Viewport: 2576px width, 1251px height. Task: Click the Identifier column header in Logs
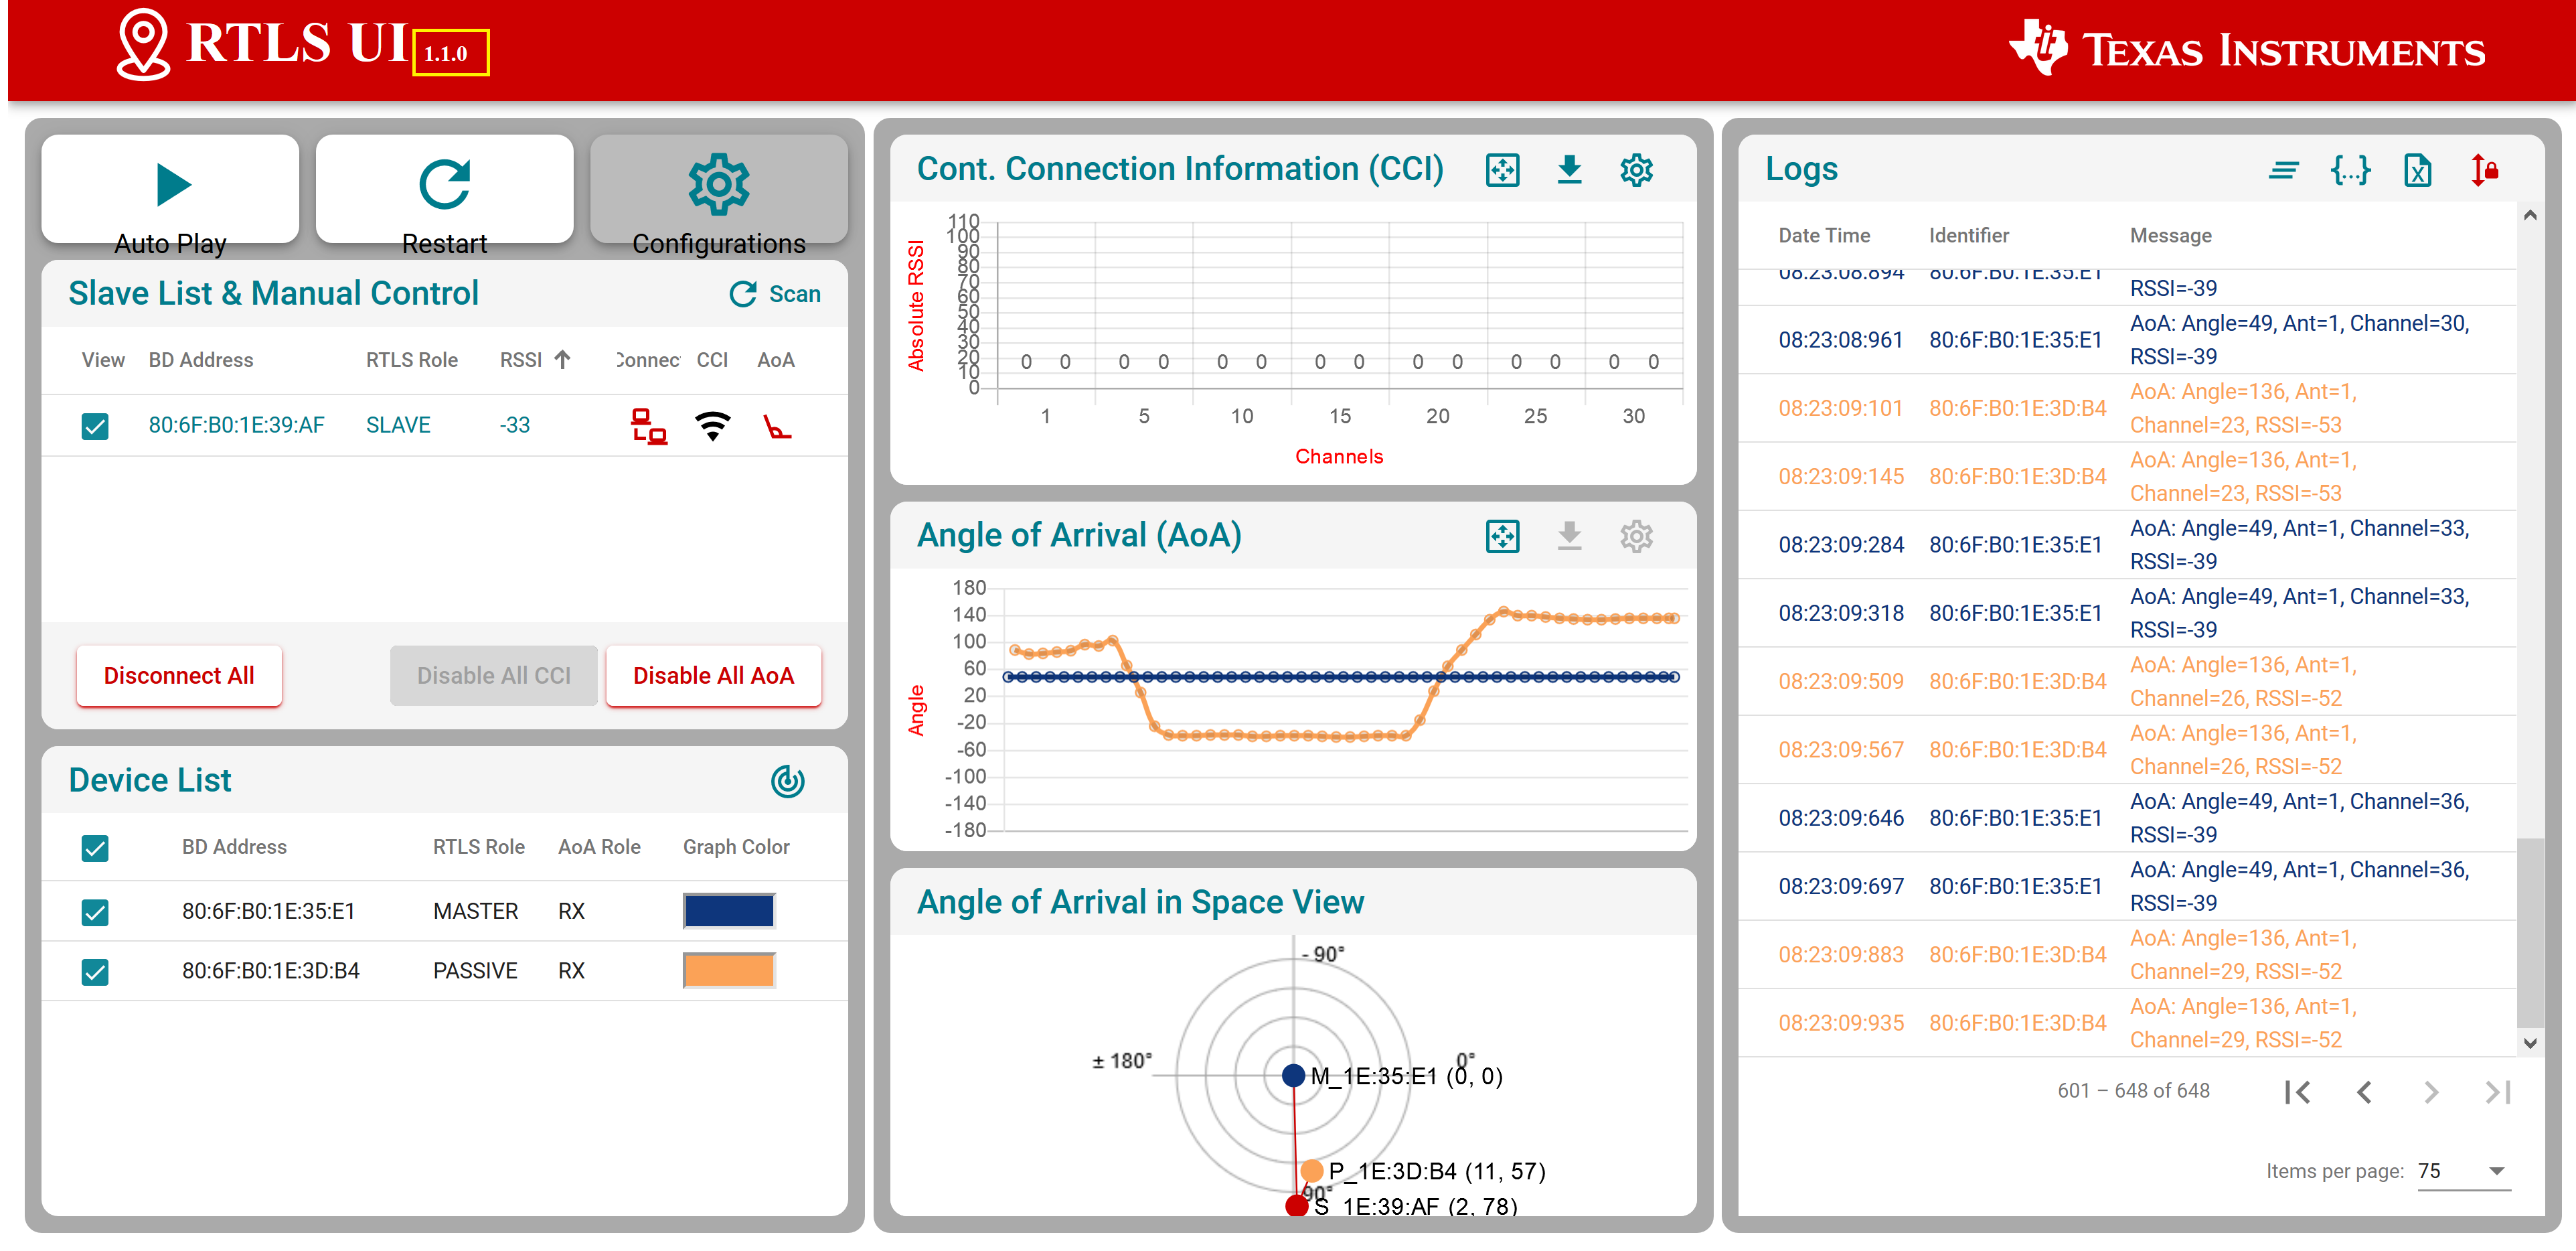click(1968, 236)
